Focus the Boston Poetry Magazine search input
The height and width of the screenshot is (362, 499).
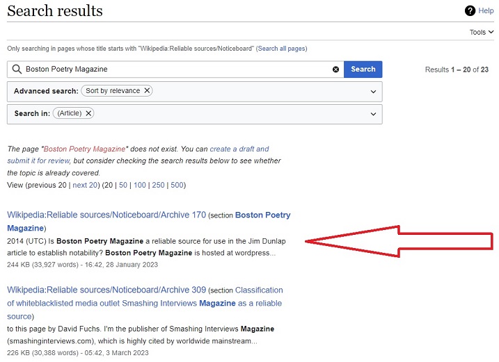175,69
